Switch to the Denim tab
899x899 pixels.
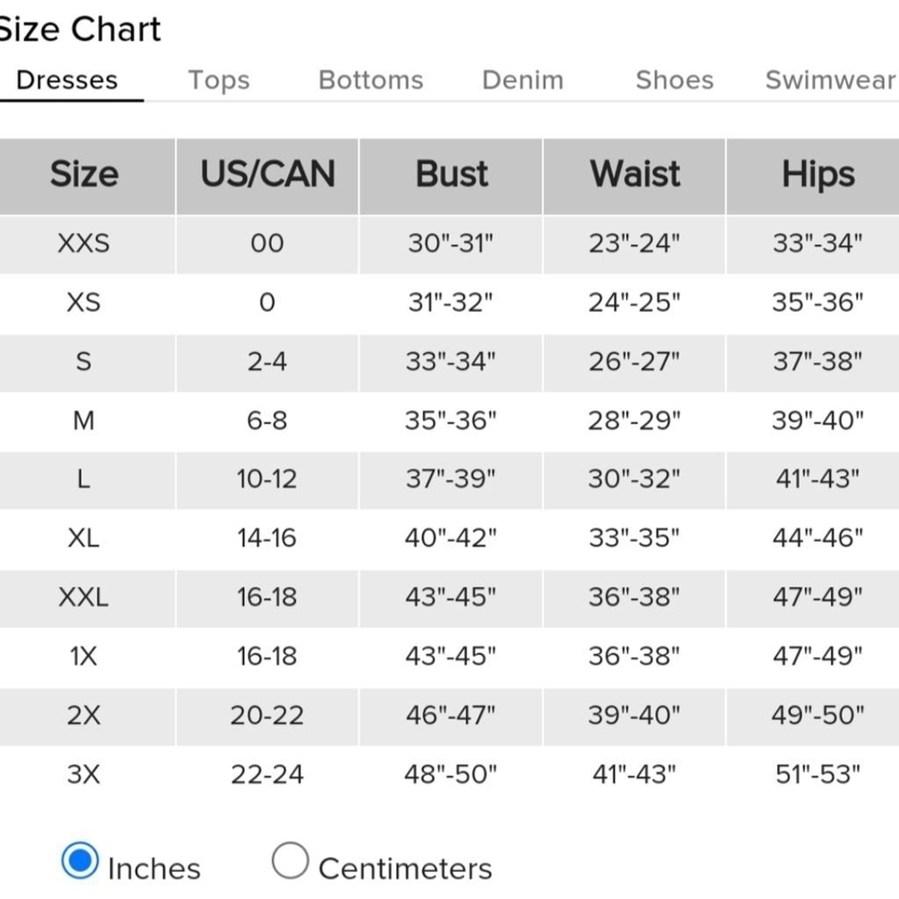pyautogui.click(x=523, y=80)
